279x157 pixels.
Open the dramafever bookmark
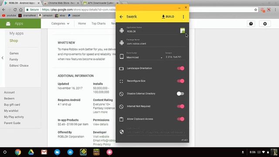(x=27, y=16)
